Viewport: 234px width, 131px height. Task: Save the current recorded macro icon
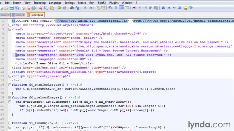click(156, 8)
